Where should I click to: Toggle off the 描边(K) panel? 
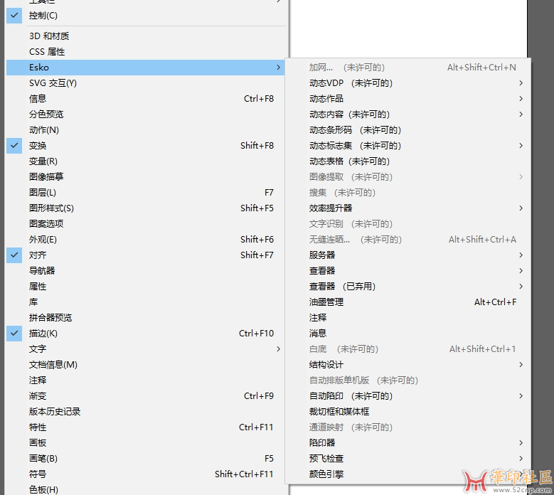[145, 333]
